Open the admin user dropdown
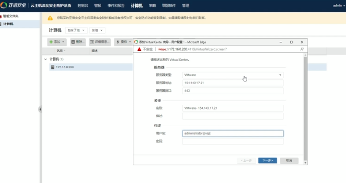 tap(339, 6)
